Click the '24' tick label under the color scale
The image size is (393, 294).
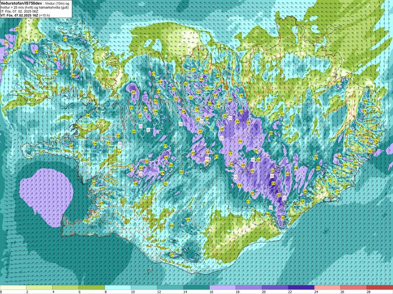(x=316, y=292)
